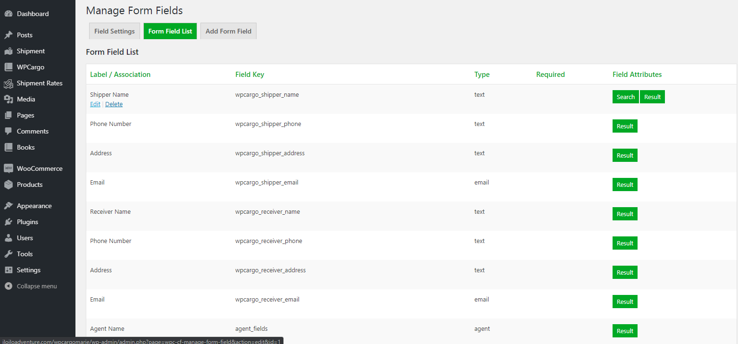Image resolution: width=738 pixels, height=344 pixels.
Task: Select the Receiver Name label
Action: [x=110, y=212]
